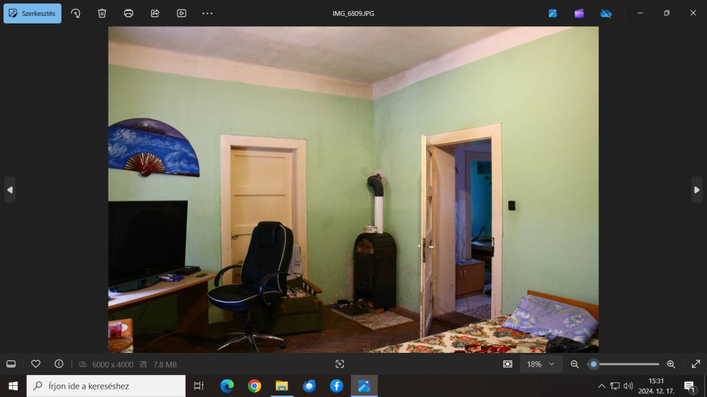707x397 pixels.
Task: Click the zoom in magnifier icon
Action: (x=670, y=364)
